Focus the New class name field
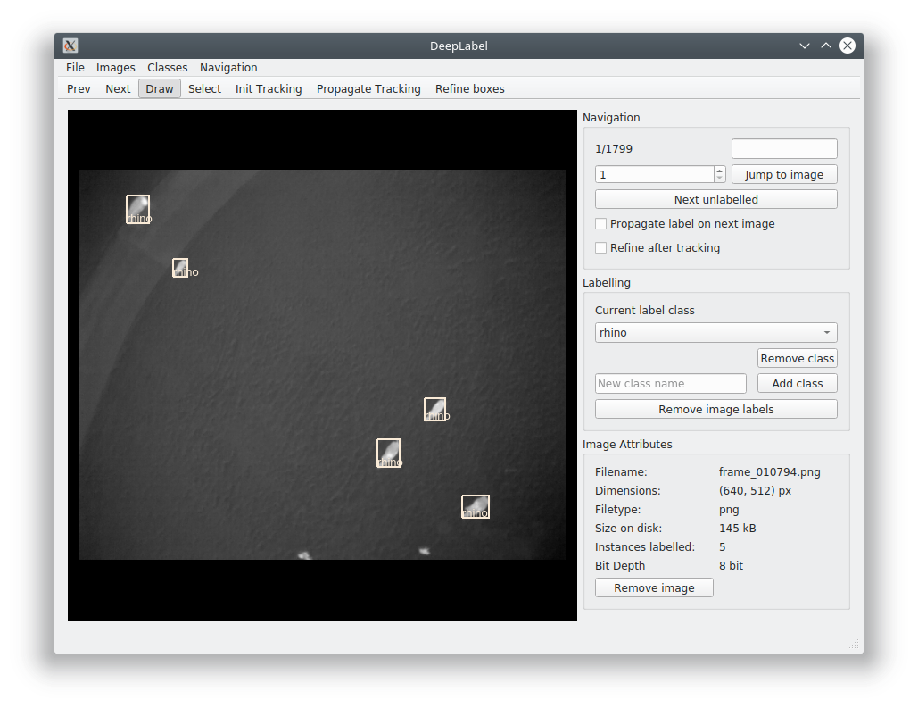The image size is (918, 708). click(x=670, y=383)
